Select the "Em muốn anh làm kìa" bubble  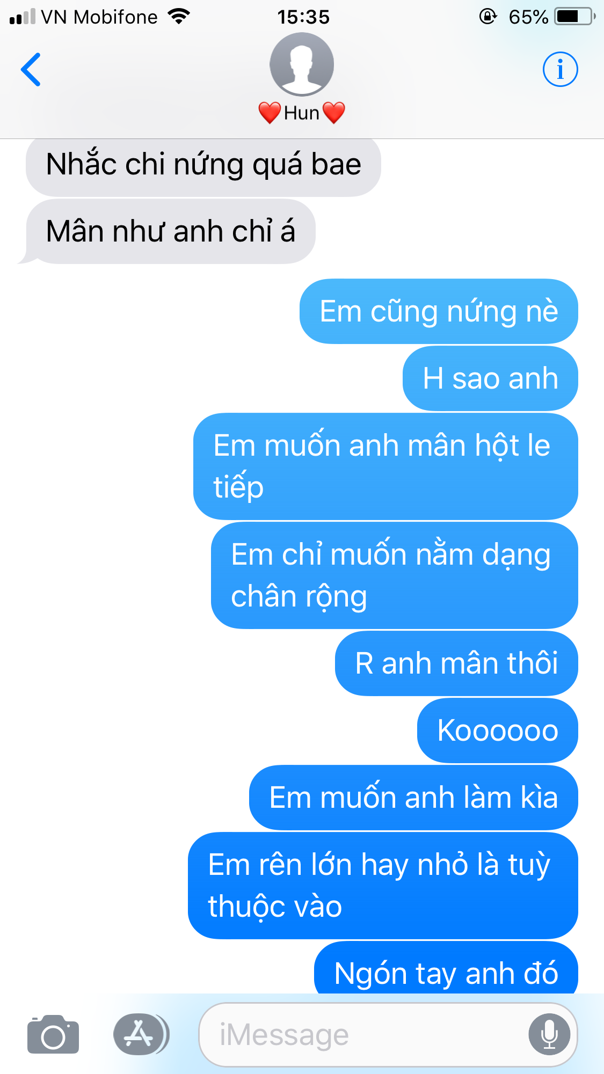(413, 798)
